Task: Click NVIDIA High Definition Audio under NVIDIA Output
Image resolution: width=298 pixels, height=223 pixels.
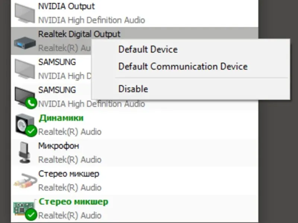Action: click(x=92, y=20)
